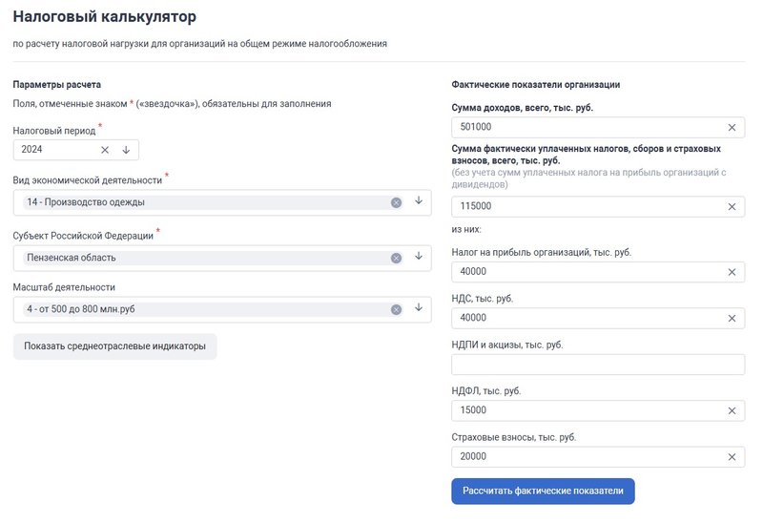Clear the НДС 40000 value

(x=732, y=318)
